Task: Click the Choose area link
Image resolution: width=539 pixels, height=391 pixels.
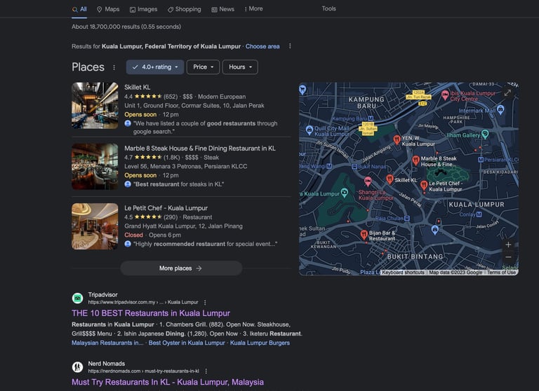Action: [262, 46]
